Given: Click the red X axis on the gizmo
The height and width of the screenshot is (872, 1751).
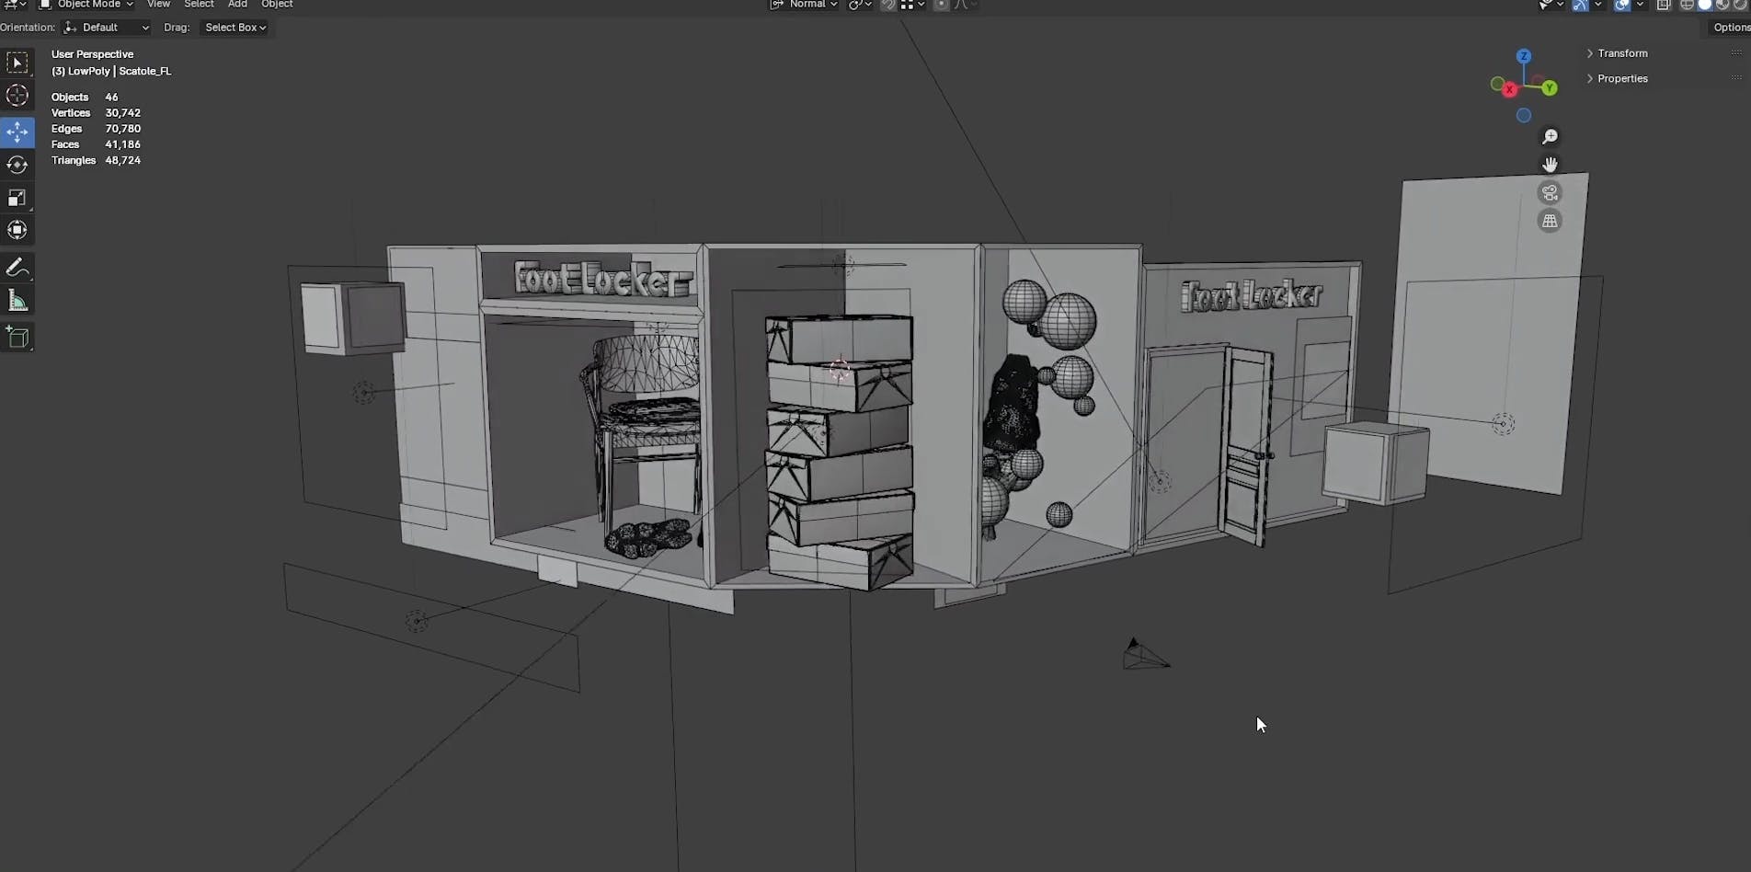Looking at the screenshot, I should (1509, 89).
